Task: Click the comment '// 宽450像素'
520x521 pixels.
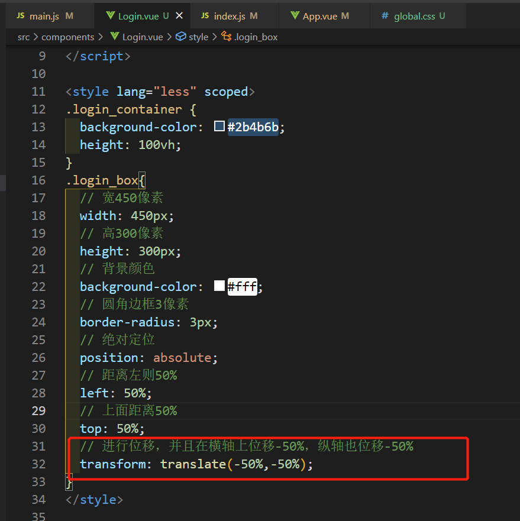Action: [x=122, y=198]
